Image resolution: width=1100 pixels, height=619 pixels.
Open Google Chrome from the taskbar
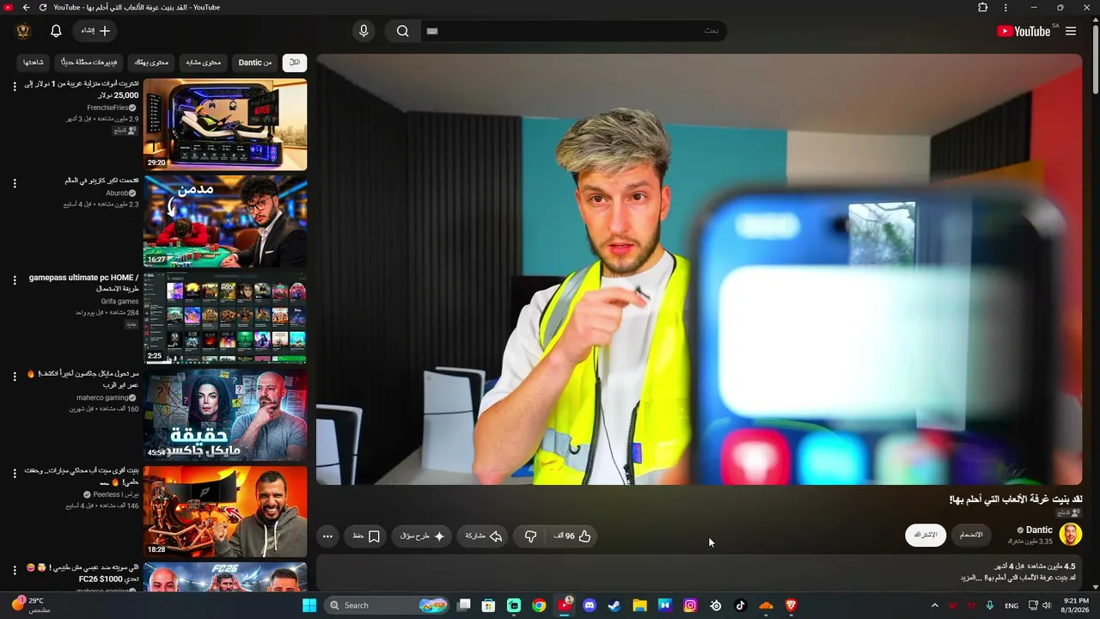tap(539, 605)
